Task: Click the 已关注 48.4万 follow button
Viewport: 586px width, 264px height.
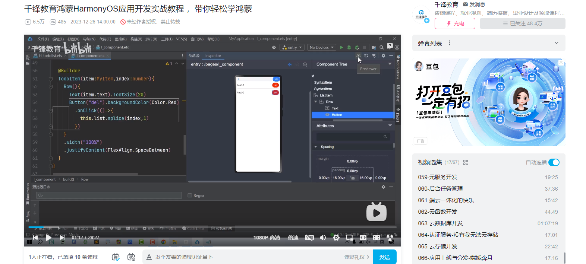Action: pyautogui.click(x=522, y=23)
